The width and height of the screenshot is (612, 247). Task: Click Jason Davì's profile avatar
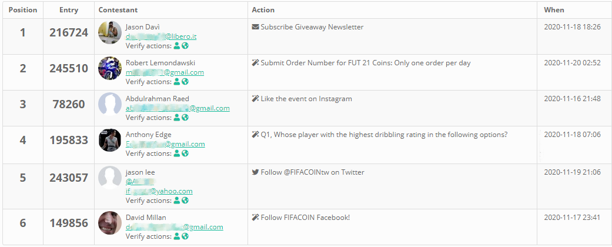pyautogui.click(x=109, y=32)
